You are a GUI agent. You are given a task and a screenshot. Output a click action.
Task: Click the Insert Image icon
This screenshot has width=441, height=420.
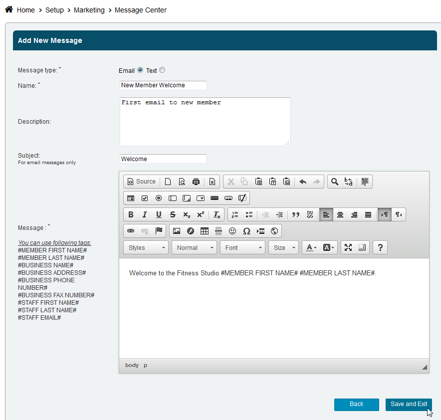pyautogui.click(x=176, y=231)
